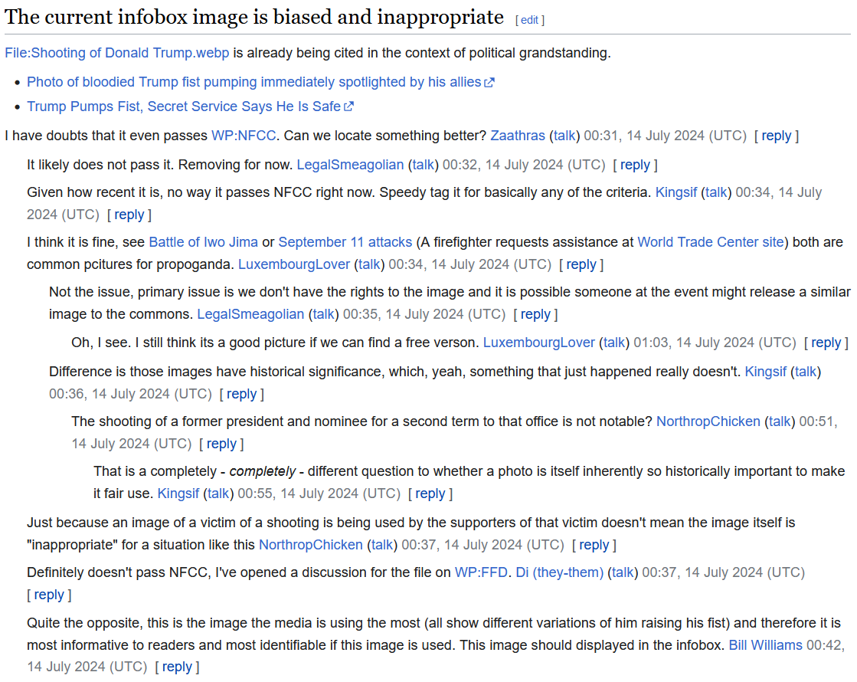
Task: Open the Di (they-them) user page
Action: click(560, 572)
